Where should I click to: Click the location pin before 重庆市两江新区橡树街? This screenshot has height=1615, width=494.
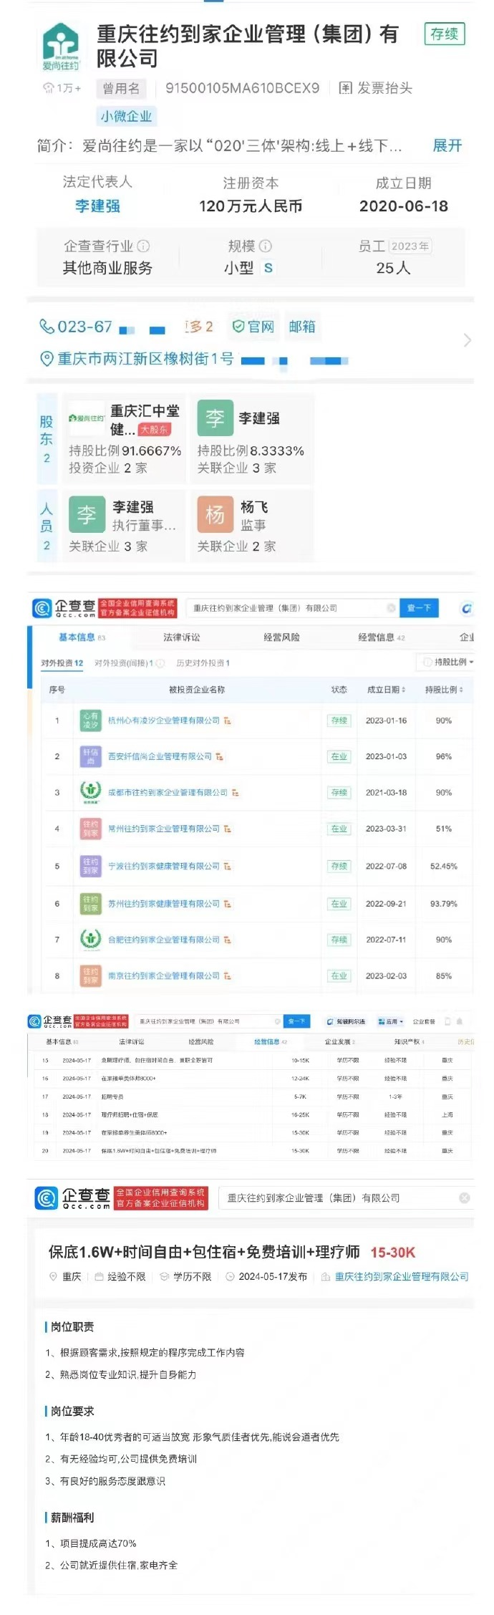tap(47, 358)
